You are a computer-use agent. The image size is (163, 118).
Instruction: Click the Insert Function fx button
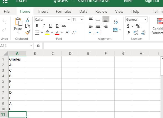(x=38, y=46)
